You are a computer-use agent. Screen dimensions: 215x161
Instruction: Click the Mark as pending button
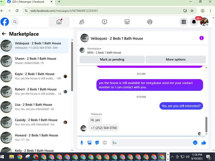coord(112,59)
